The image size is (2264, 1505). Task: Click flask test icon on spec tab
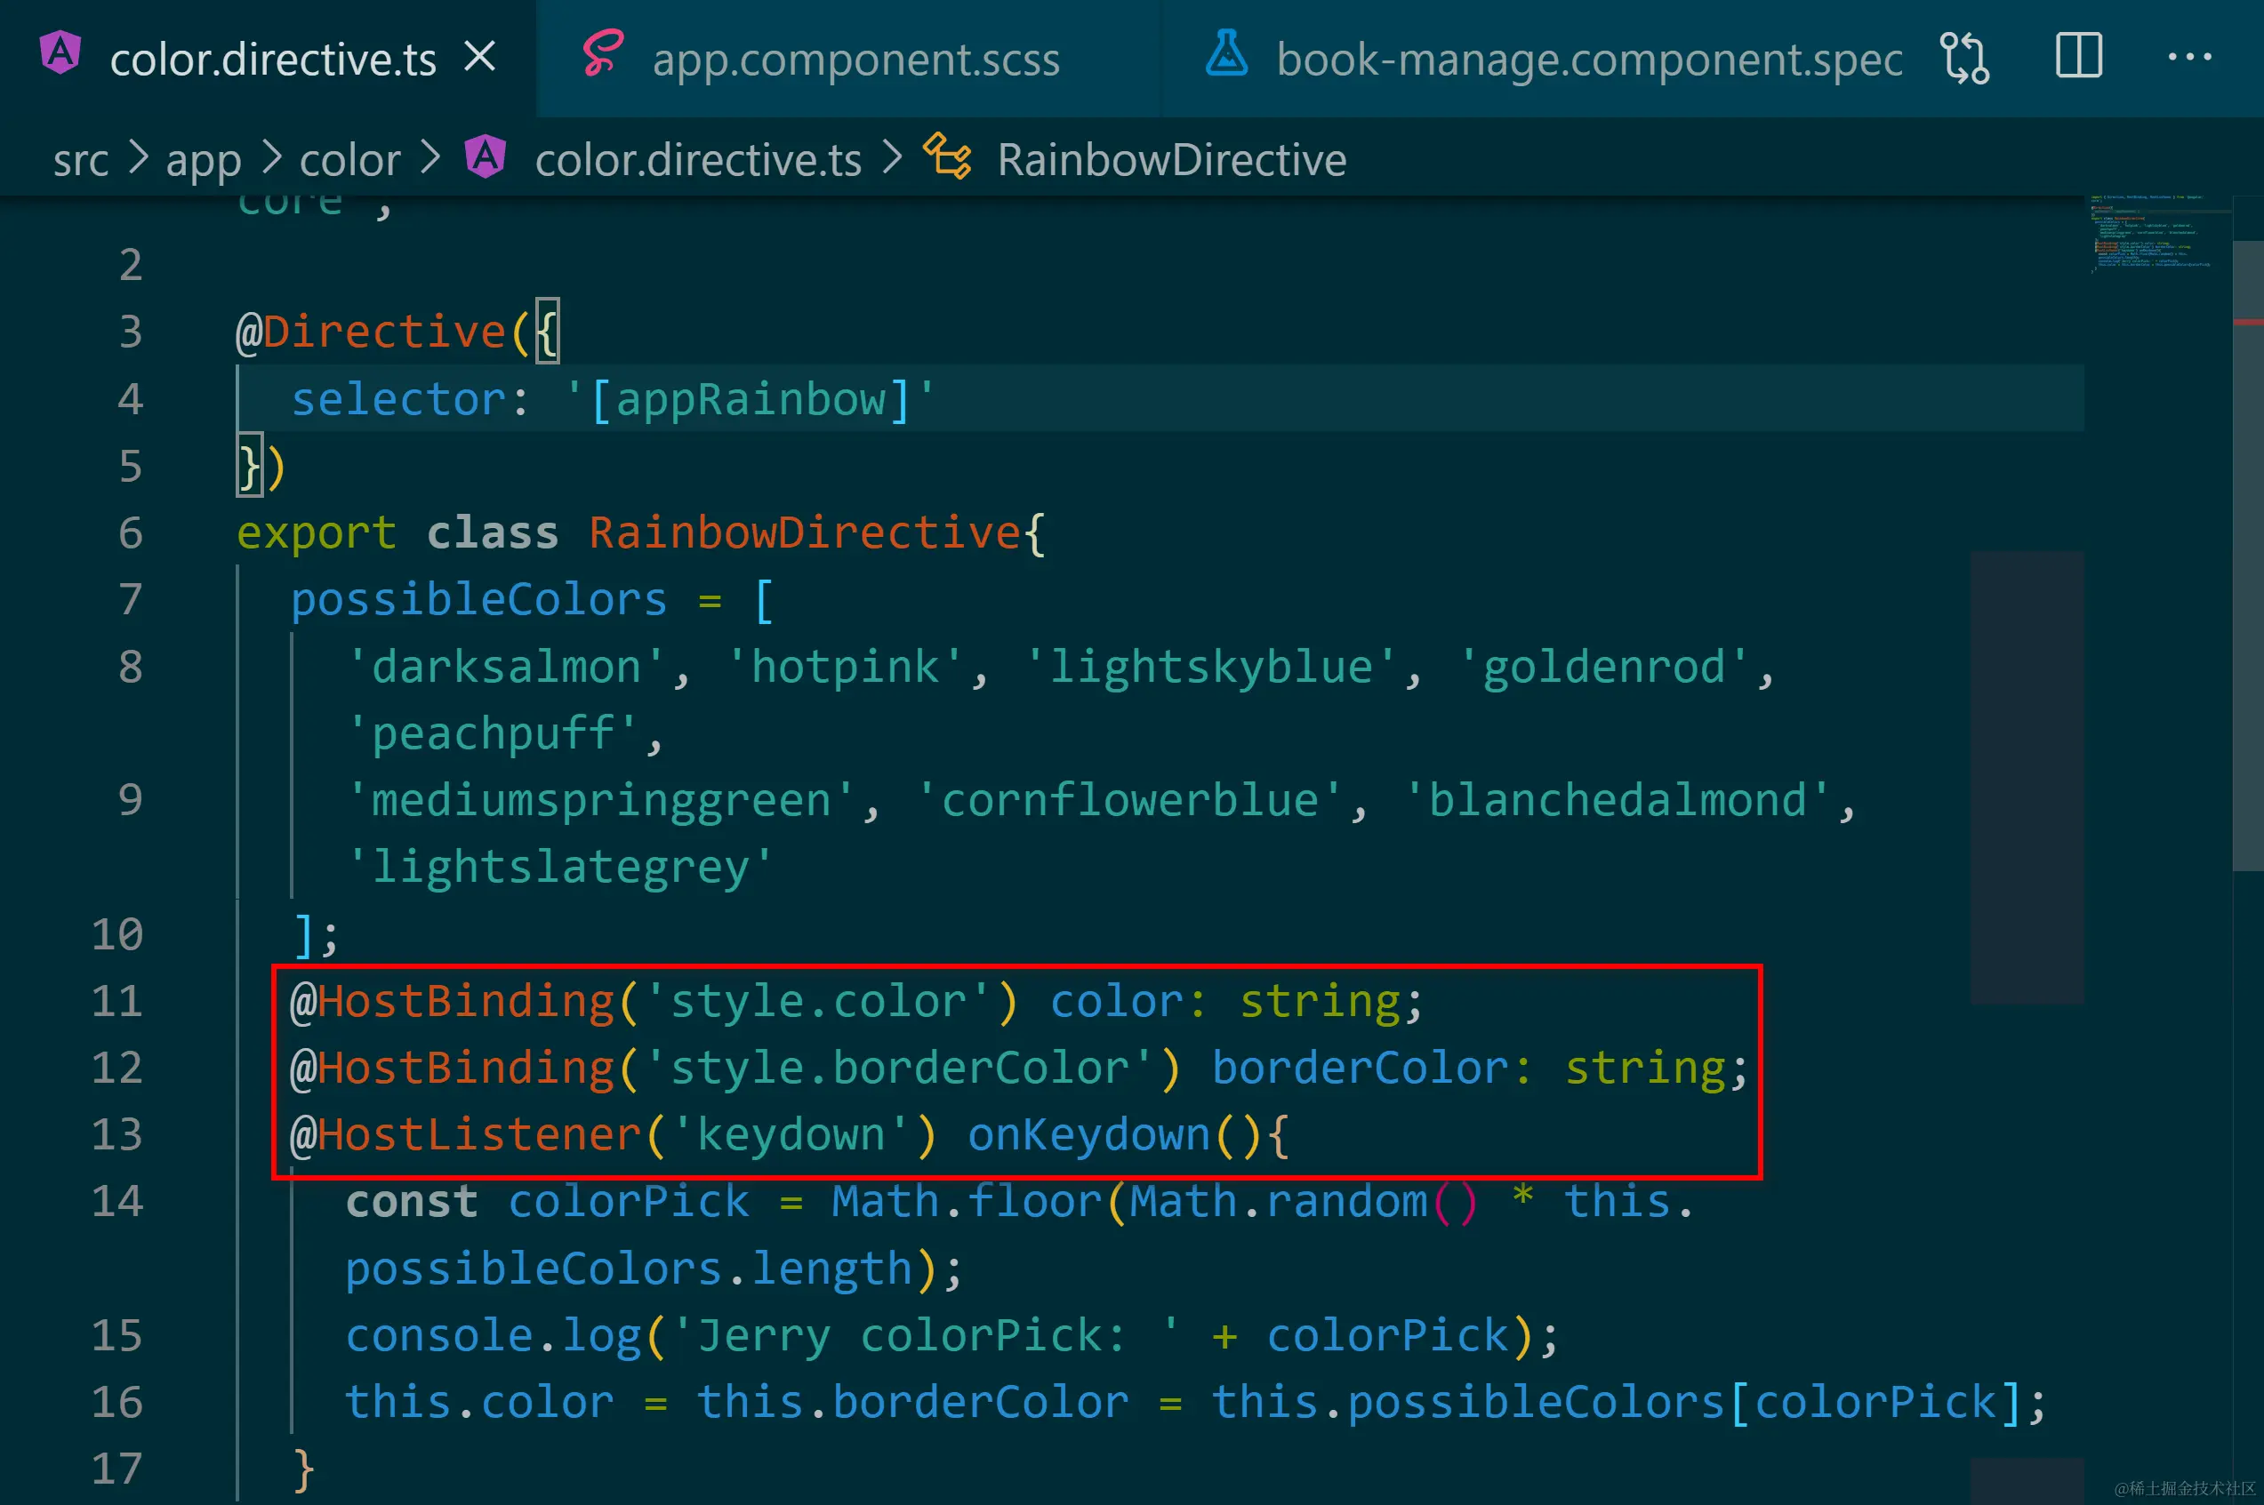click(x=1226, y=53)
